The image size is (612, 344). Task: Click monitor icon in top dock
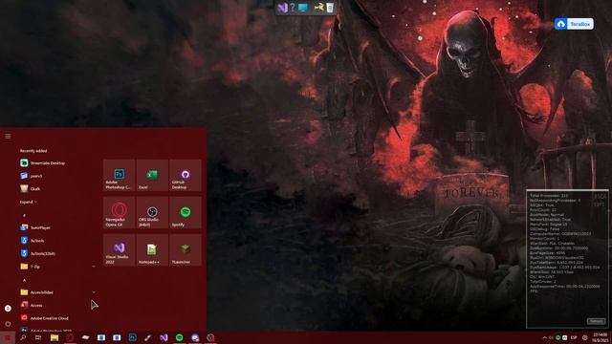pos(303,8)
